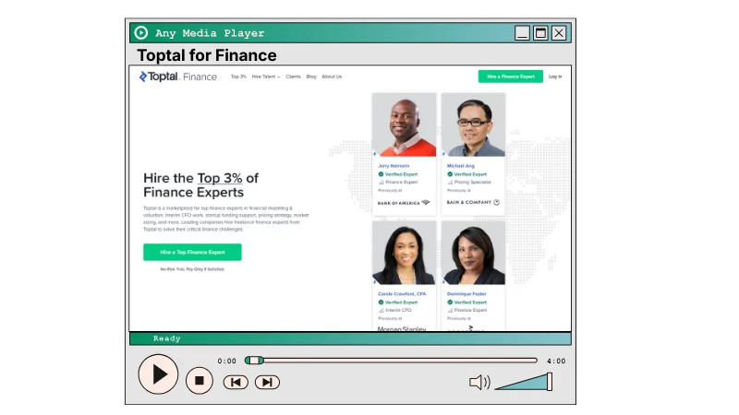Open Dominique Foster name link
Image resolution: width=739 pixels, height=415 pixels.
pos(466,294)
